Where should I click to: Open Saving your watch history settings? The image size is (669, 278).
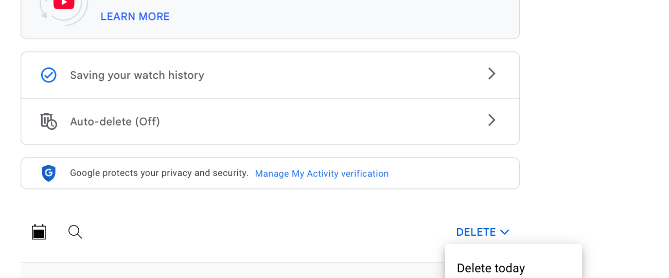point(137,75)
